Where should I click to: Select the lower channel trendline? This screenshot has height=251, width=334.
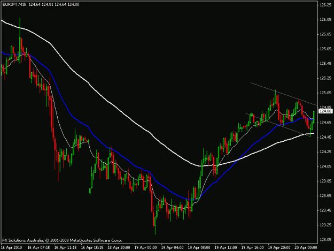click(277, 125)
